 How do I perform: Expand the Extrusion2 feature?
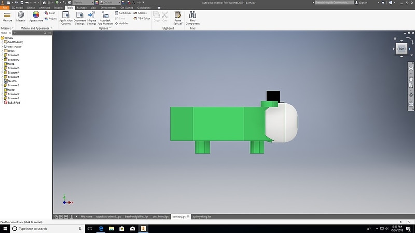(2, 60)
